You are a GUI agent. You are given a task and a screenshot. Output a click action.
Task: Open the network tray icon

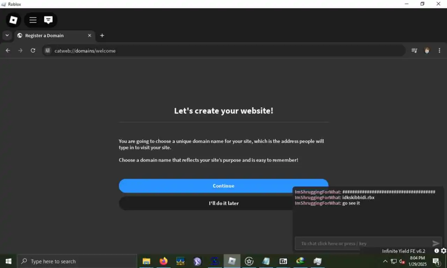point(394,261)
